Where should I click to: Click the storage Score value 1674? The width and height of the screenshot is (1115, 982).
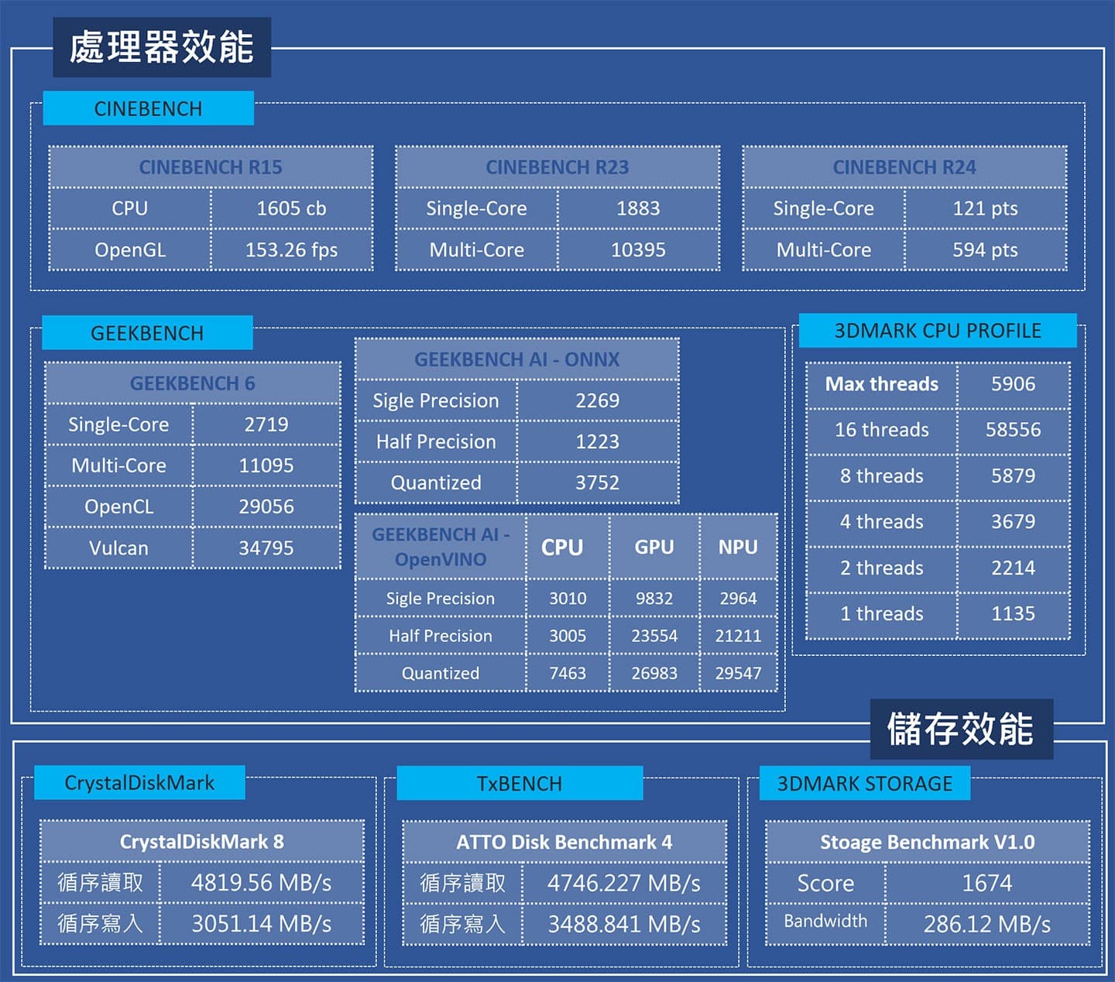tap(986, 883)
